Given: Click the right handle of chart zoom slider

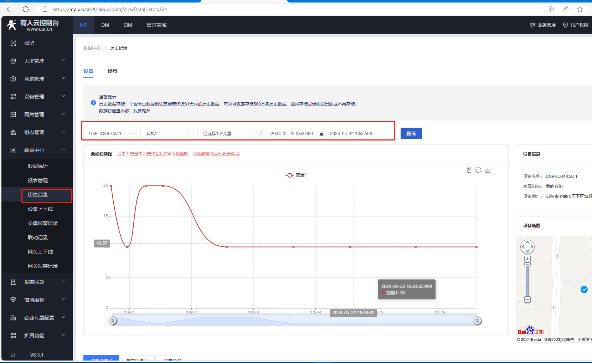Looking at the screenshot, I should click(477, 321).
